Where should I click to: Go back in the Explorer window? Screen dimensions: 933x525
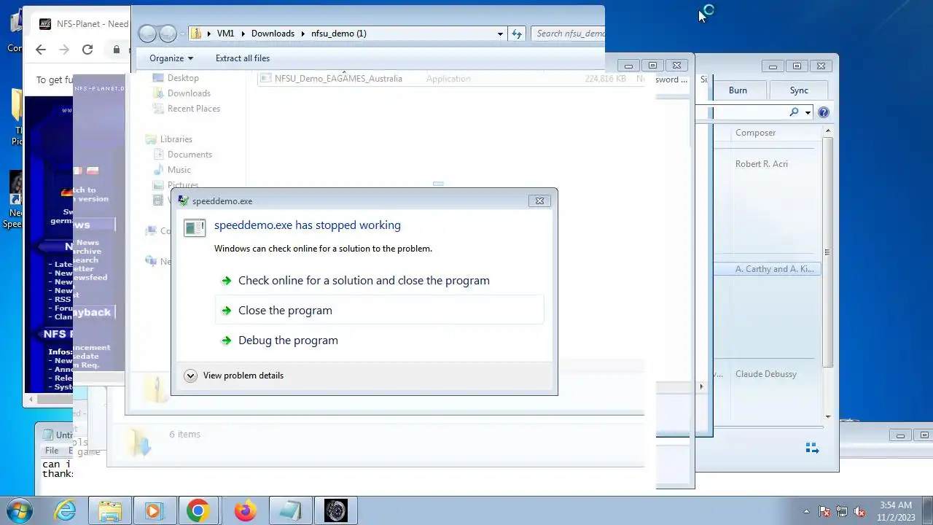[x=148, y=34]
